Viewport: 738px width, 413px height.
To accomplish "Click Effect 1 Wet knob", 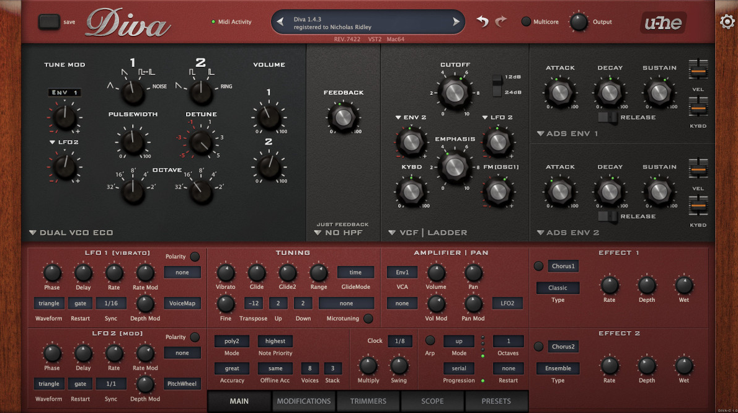I will coord(684,285).
